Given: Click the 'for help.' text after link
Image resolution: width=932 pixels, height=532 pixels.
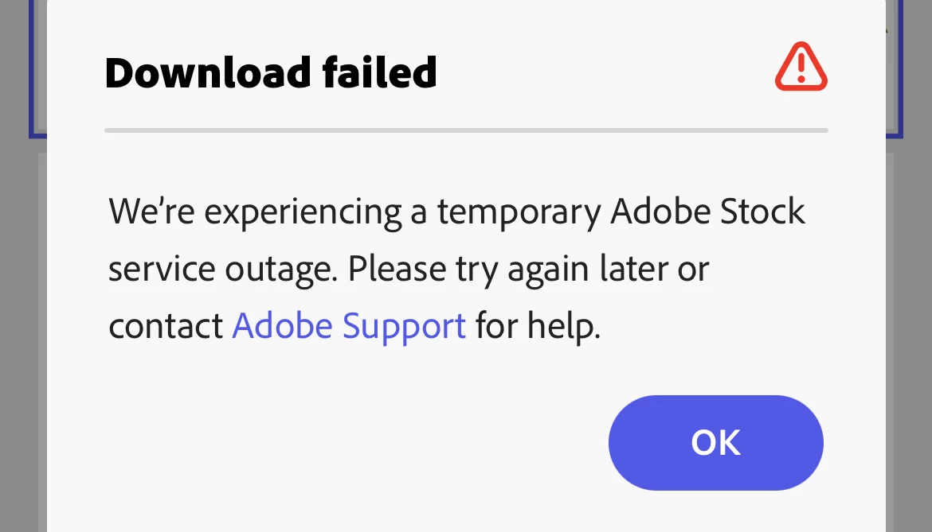Looking at the screenshot, I should [x=538, y=326].
